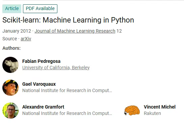Open the Journal of Machine Learning Research link
Screen dimensions: 184x123
point(75,31)
